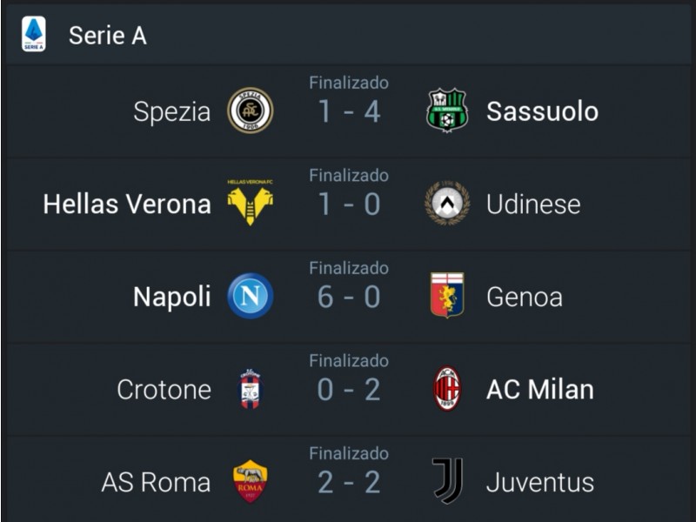Click the Napoli club crest
Screen dimensions: 696x522
click(x=251, y=296)
